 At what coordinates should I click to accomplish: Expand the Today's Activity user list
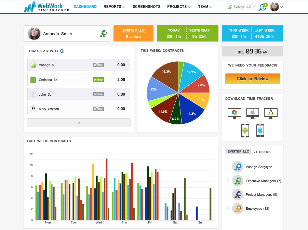tap(79, 122)
